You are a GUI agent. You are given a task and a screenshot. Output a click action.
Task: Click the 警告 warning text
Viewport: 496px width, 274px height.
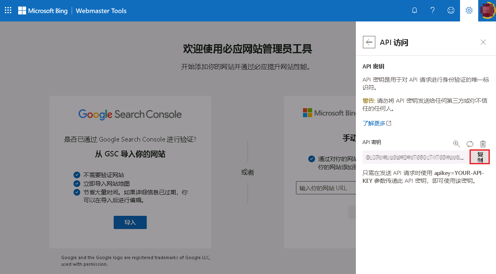tap(369, 100)
